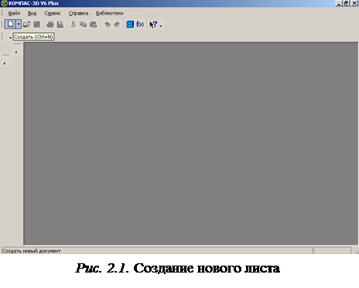
Task: Open the blue library manager icon
Action: coord(130,25)
